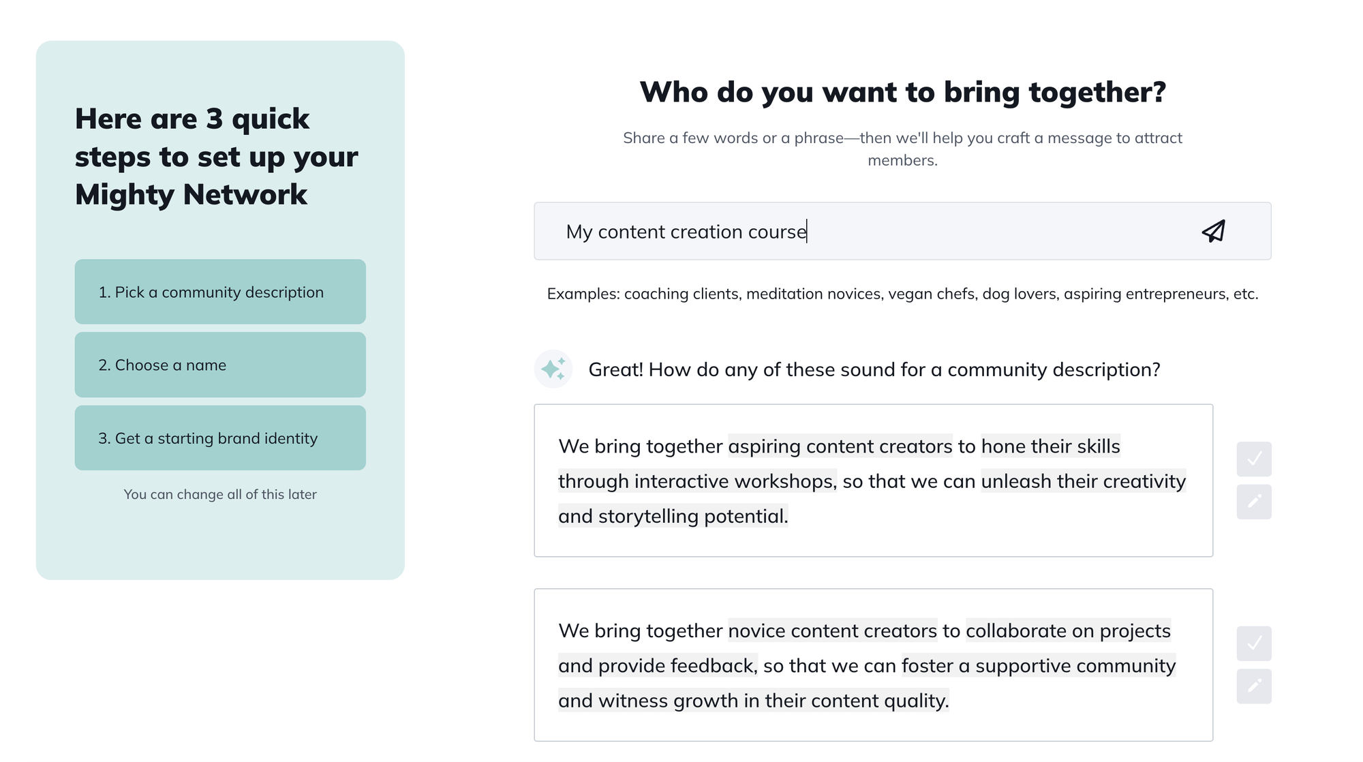Click highlighted phrase hone their skills
This screenshot has height=762, width=1363.
[1050, 446]
